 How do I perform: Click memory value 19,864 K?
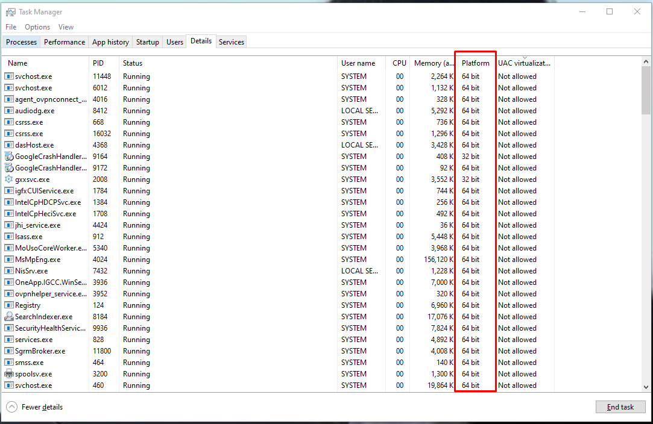tap(441, 385)
